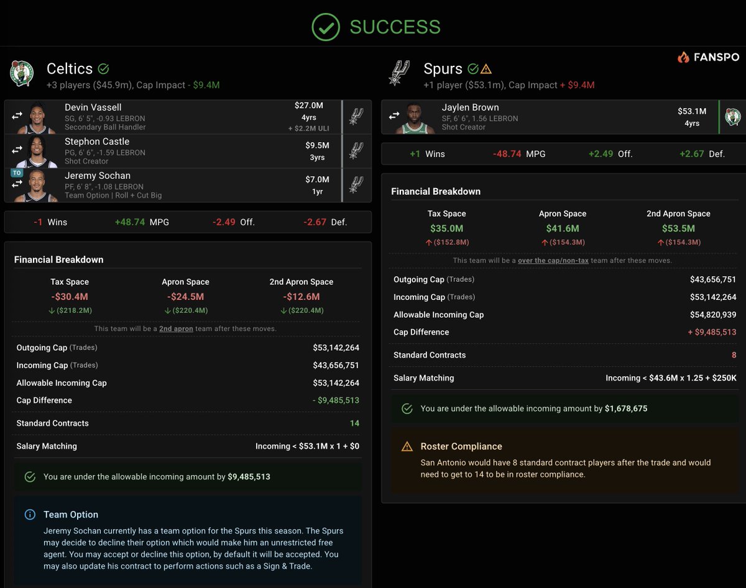Click Spurs logo on Jeremy Sochan row
This screenshot has height=588, width=746.
coord(356,184)
